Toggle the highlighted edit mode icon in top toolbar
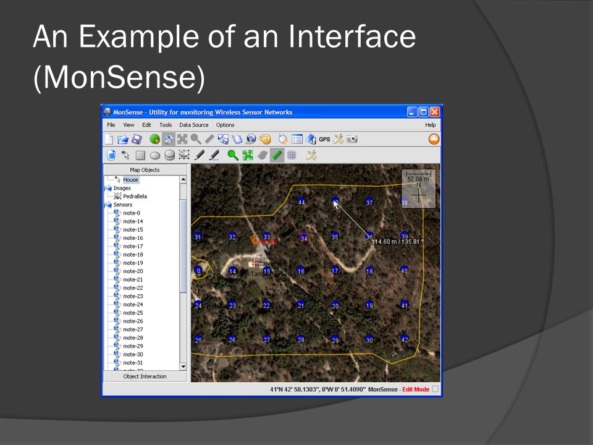This screenshot has width=593, height=445. coord(168,139)
